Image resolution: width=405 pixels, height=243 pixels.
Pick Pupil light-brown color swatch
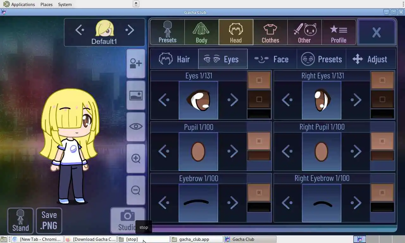pyautogui.click(x=259, y=141)
